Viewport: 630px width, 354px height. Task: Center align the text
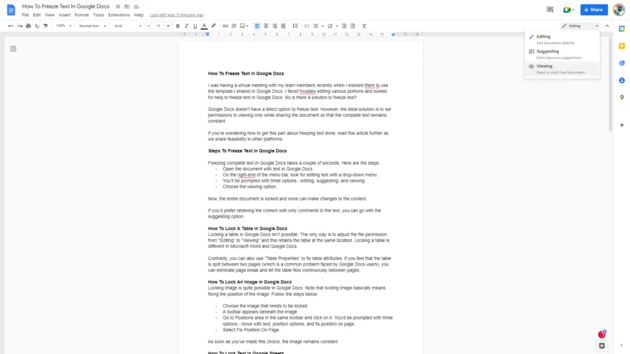point(266,26)
